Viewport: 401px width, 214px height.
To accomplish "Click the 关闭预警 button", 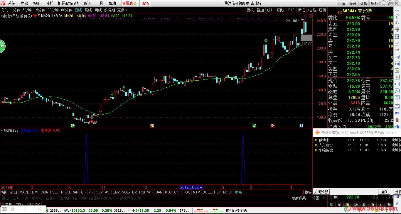I will click(x=321, y=192).
